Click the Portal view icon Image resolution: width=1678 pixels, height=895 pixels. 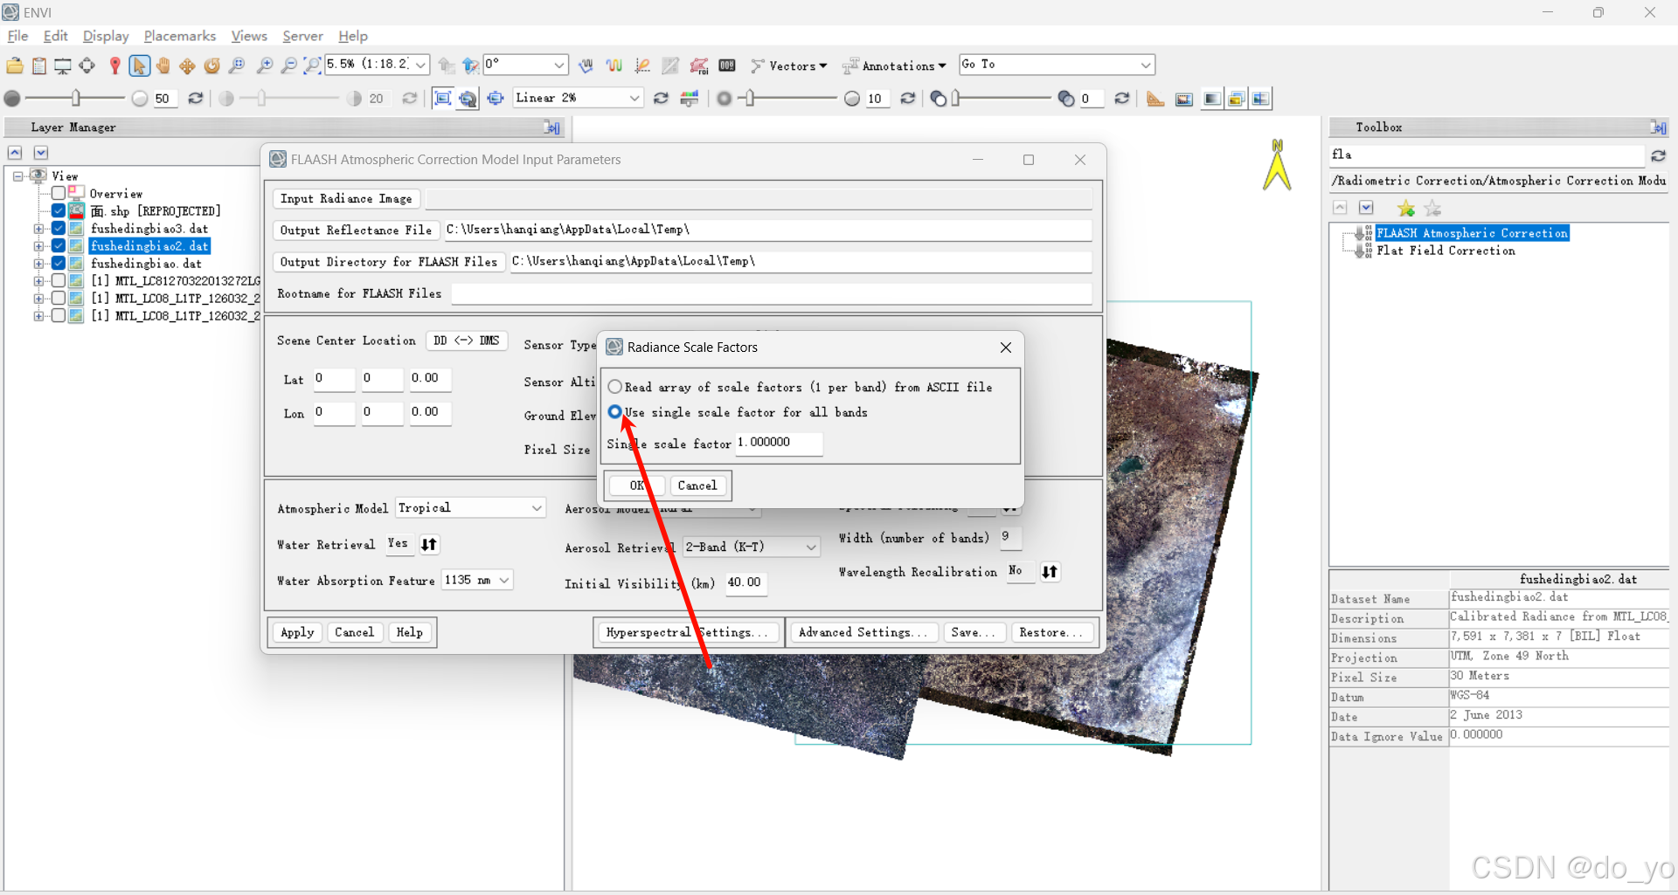tap(1184, 99)
